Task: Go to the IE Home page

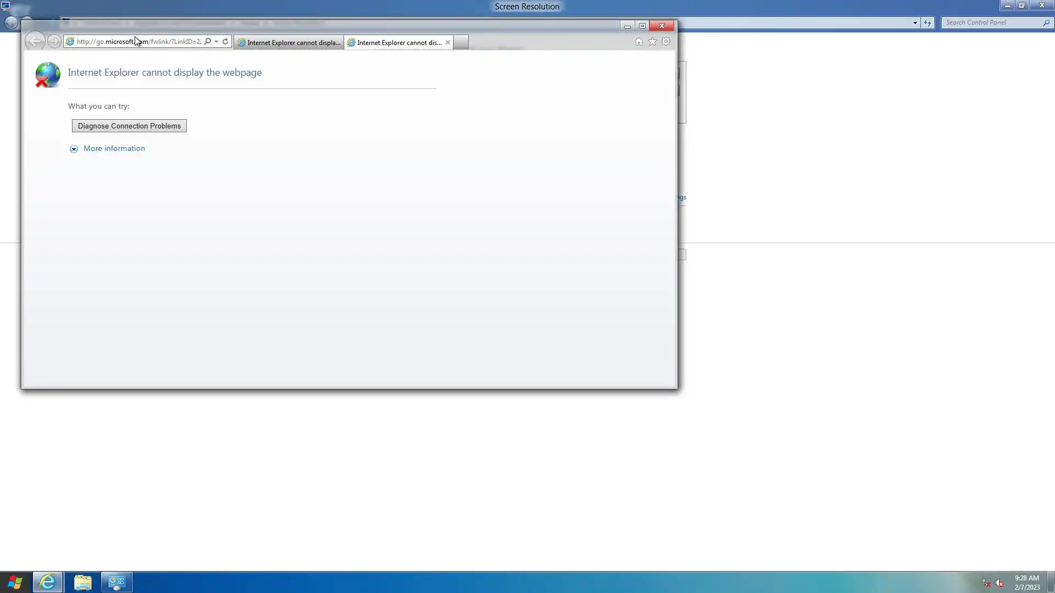Action: pyautogui.click(x=638, y=42)
